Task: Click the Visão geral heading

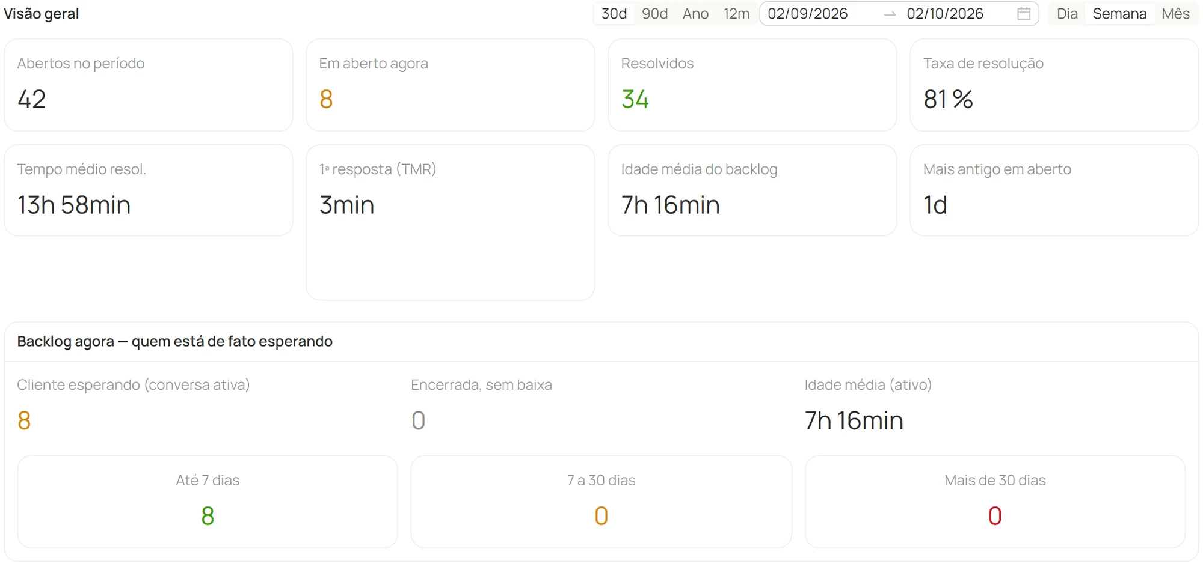Action: [x=42, y=14]
